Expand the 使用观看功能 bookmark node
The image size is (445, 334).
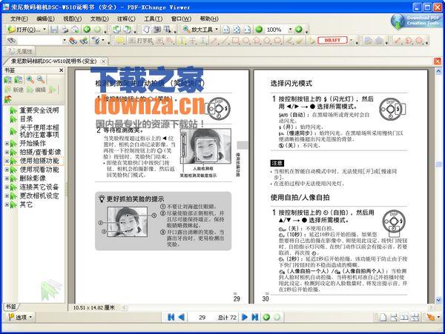(x=7, y=170)
